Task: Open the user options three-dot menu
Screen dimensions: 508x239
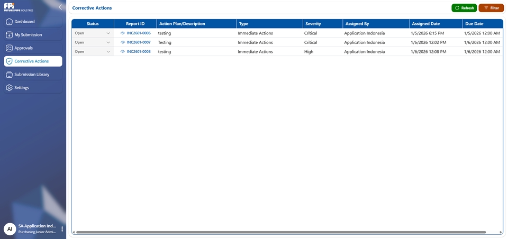Action: click(x=62, y=229)
